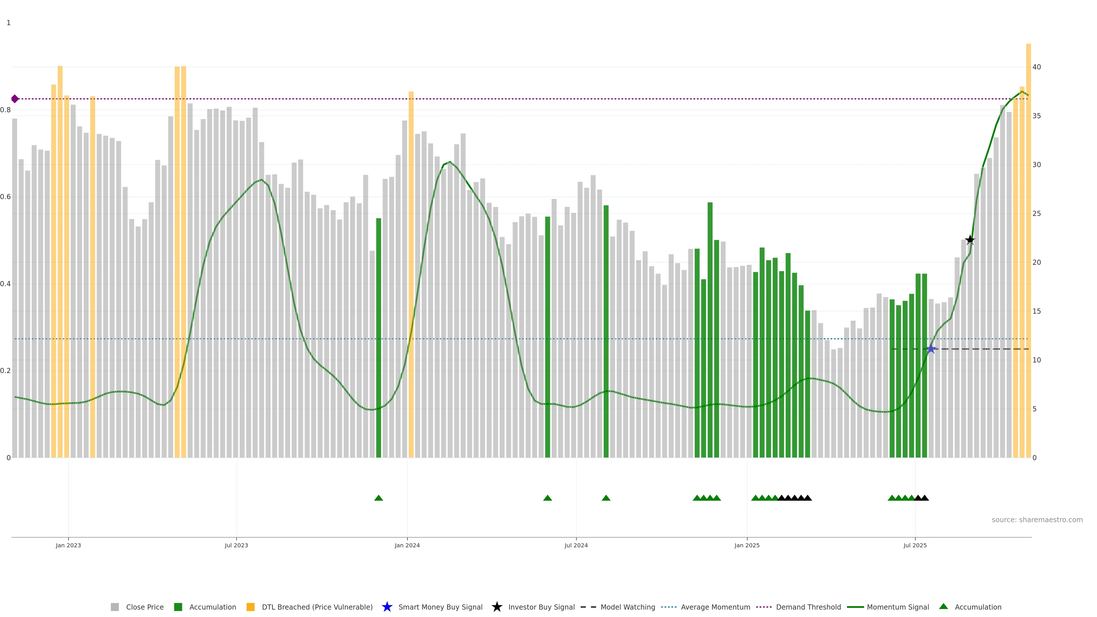This screenshot has width=1097, height=617.
Task: Click the blue star icon in the legend
Action: tap(387, 607)
